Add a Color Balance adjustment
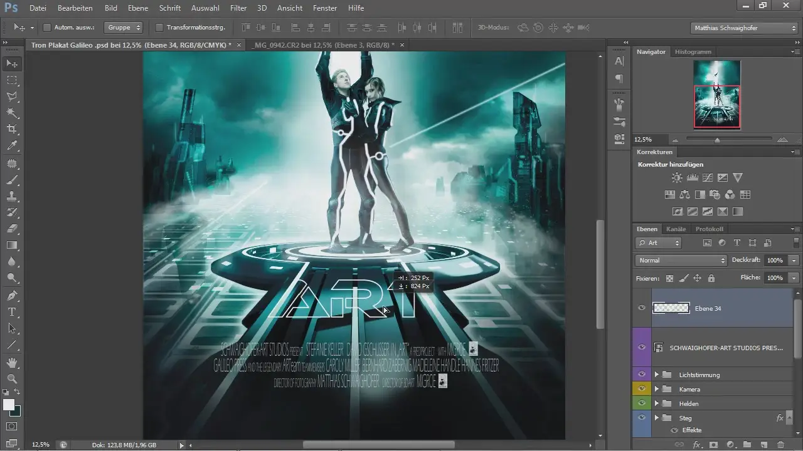 tap(684, 195)
